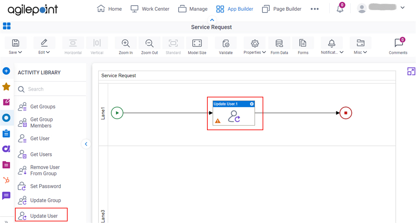The height and width of the screenshot is (223, 416).
Task: Click the Vertical alignment tool
Action: coord(97,46)
